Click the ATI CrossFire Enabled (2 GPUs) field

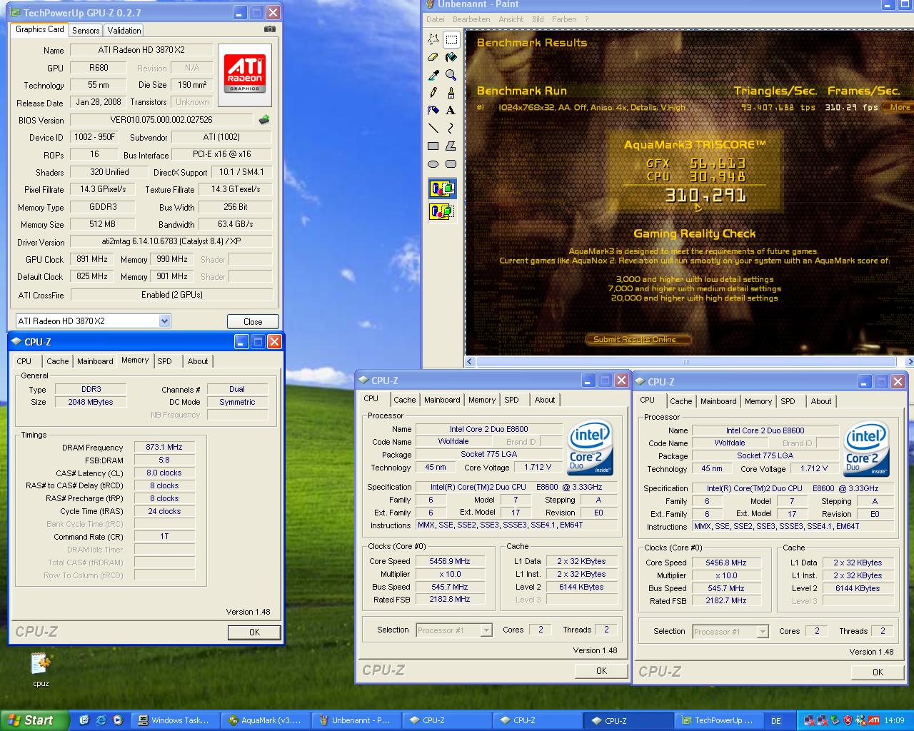[x=172, y=295]
